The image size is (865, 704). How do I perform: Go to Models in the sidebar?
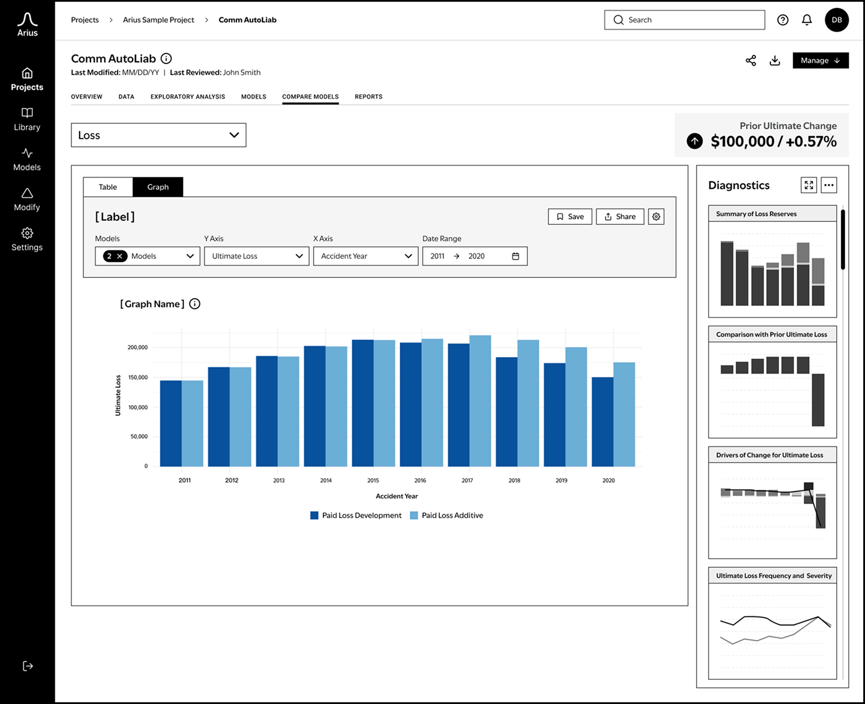[x=27, y=160]
